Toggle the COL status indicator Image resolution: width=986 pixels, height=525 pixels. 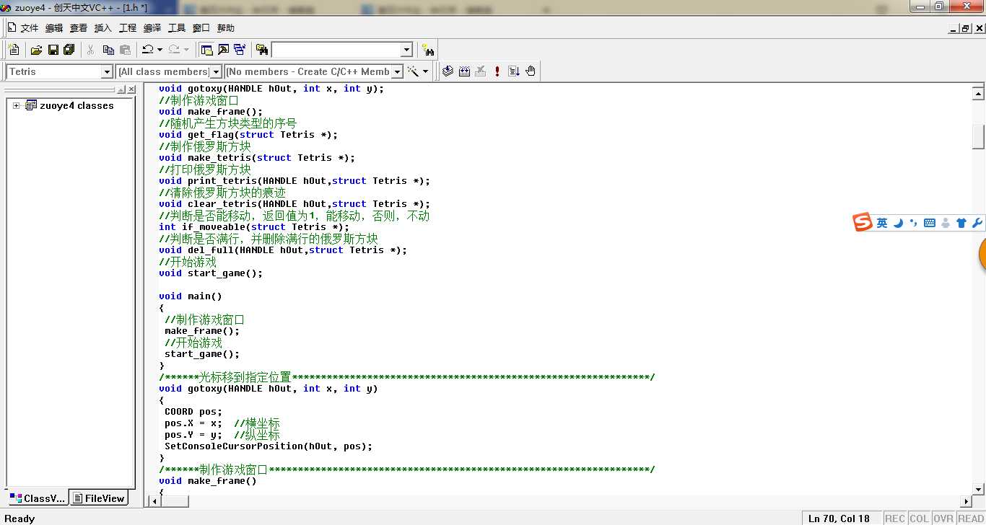coord(919,519)
